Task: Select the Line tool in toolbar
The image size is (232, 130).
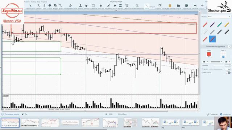Action: (146, 6)
